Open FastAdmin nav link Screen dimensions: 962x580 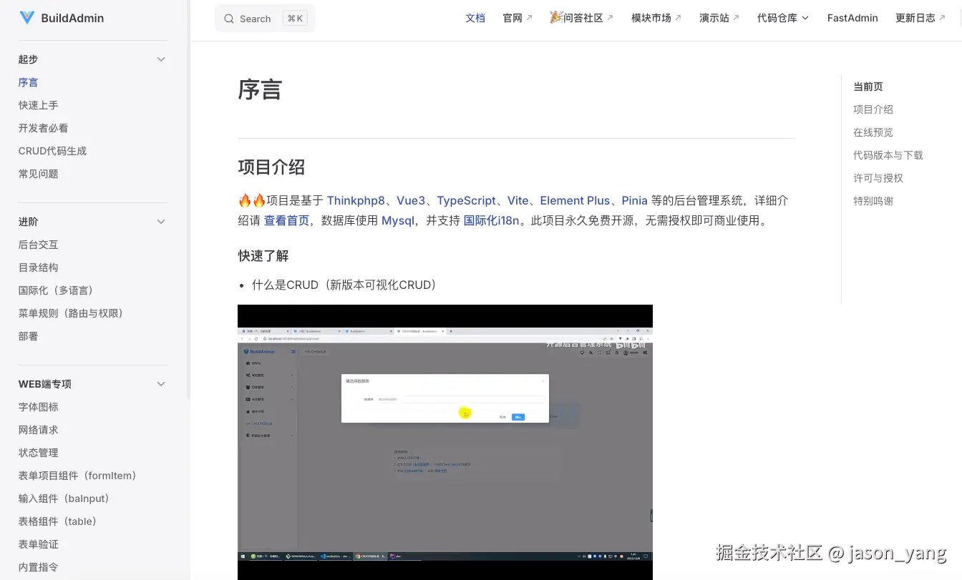[x=852, y=18]
